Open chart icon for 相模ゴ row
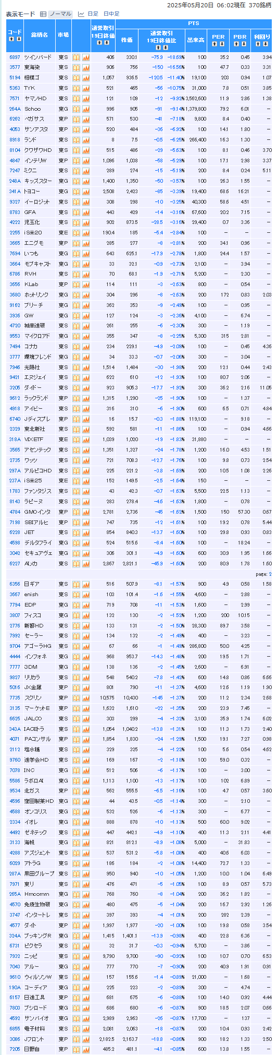This screenshot has width=277, height=1055. 86,78
